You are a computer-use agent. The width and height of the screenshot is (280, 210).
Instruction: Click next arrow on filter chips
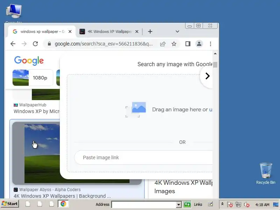coord(207,76)
